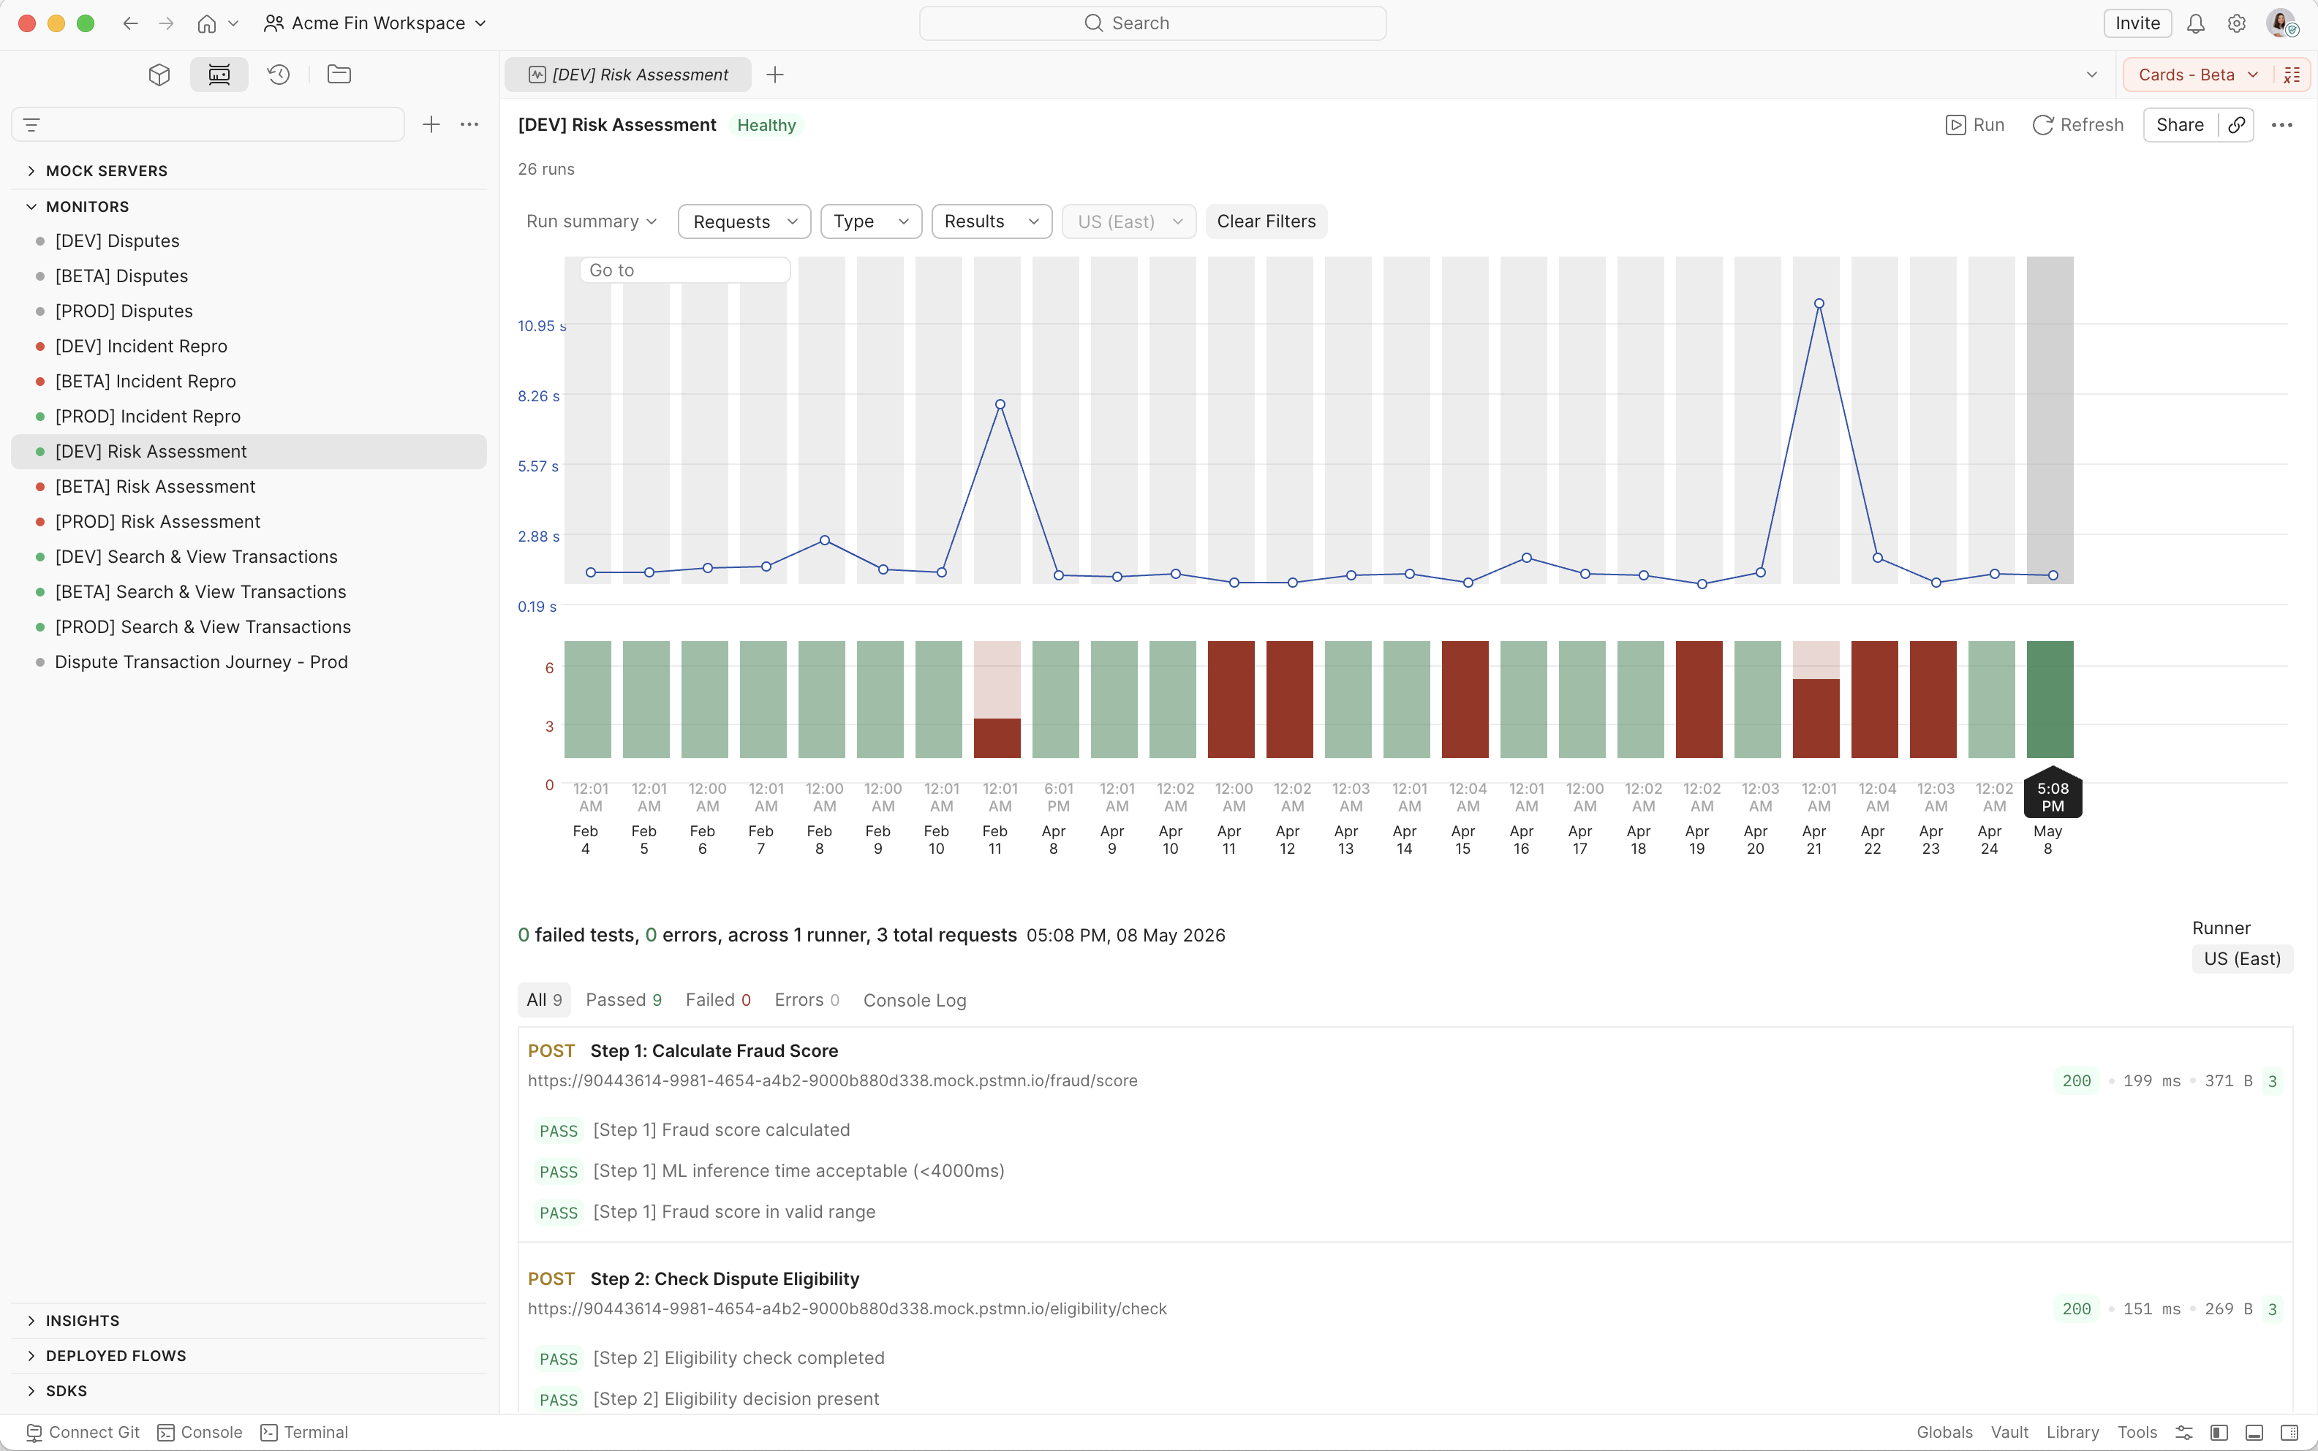Viewport: 2318px width, 1451px height.
Task: Open Vault in the status bar
Action: [2009, 1432]
